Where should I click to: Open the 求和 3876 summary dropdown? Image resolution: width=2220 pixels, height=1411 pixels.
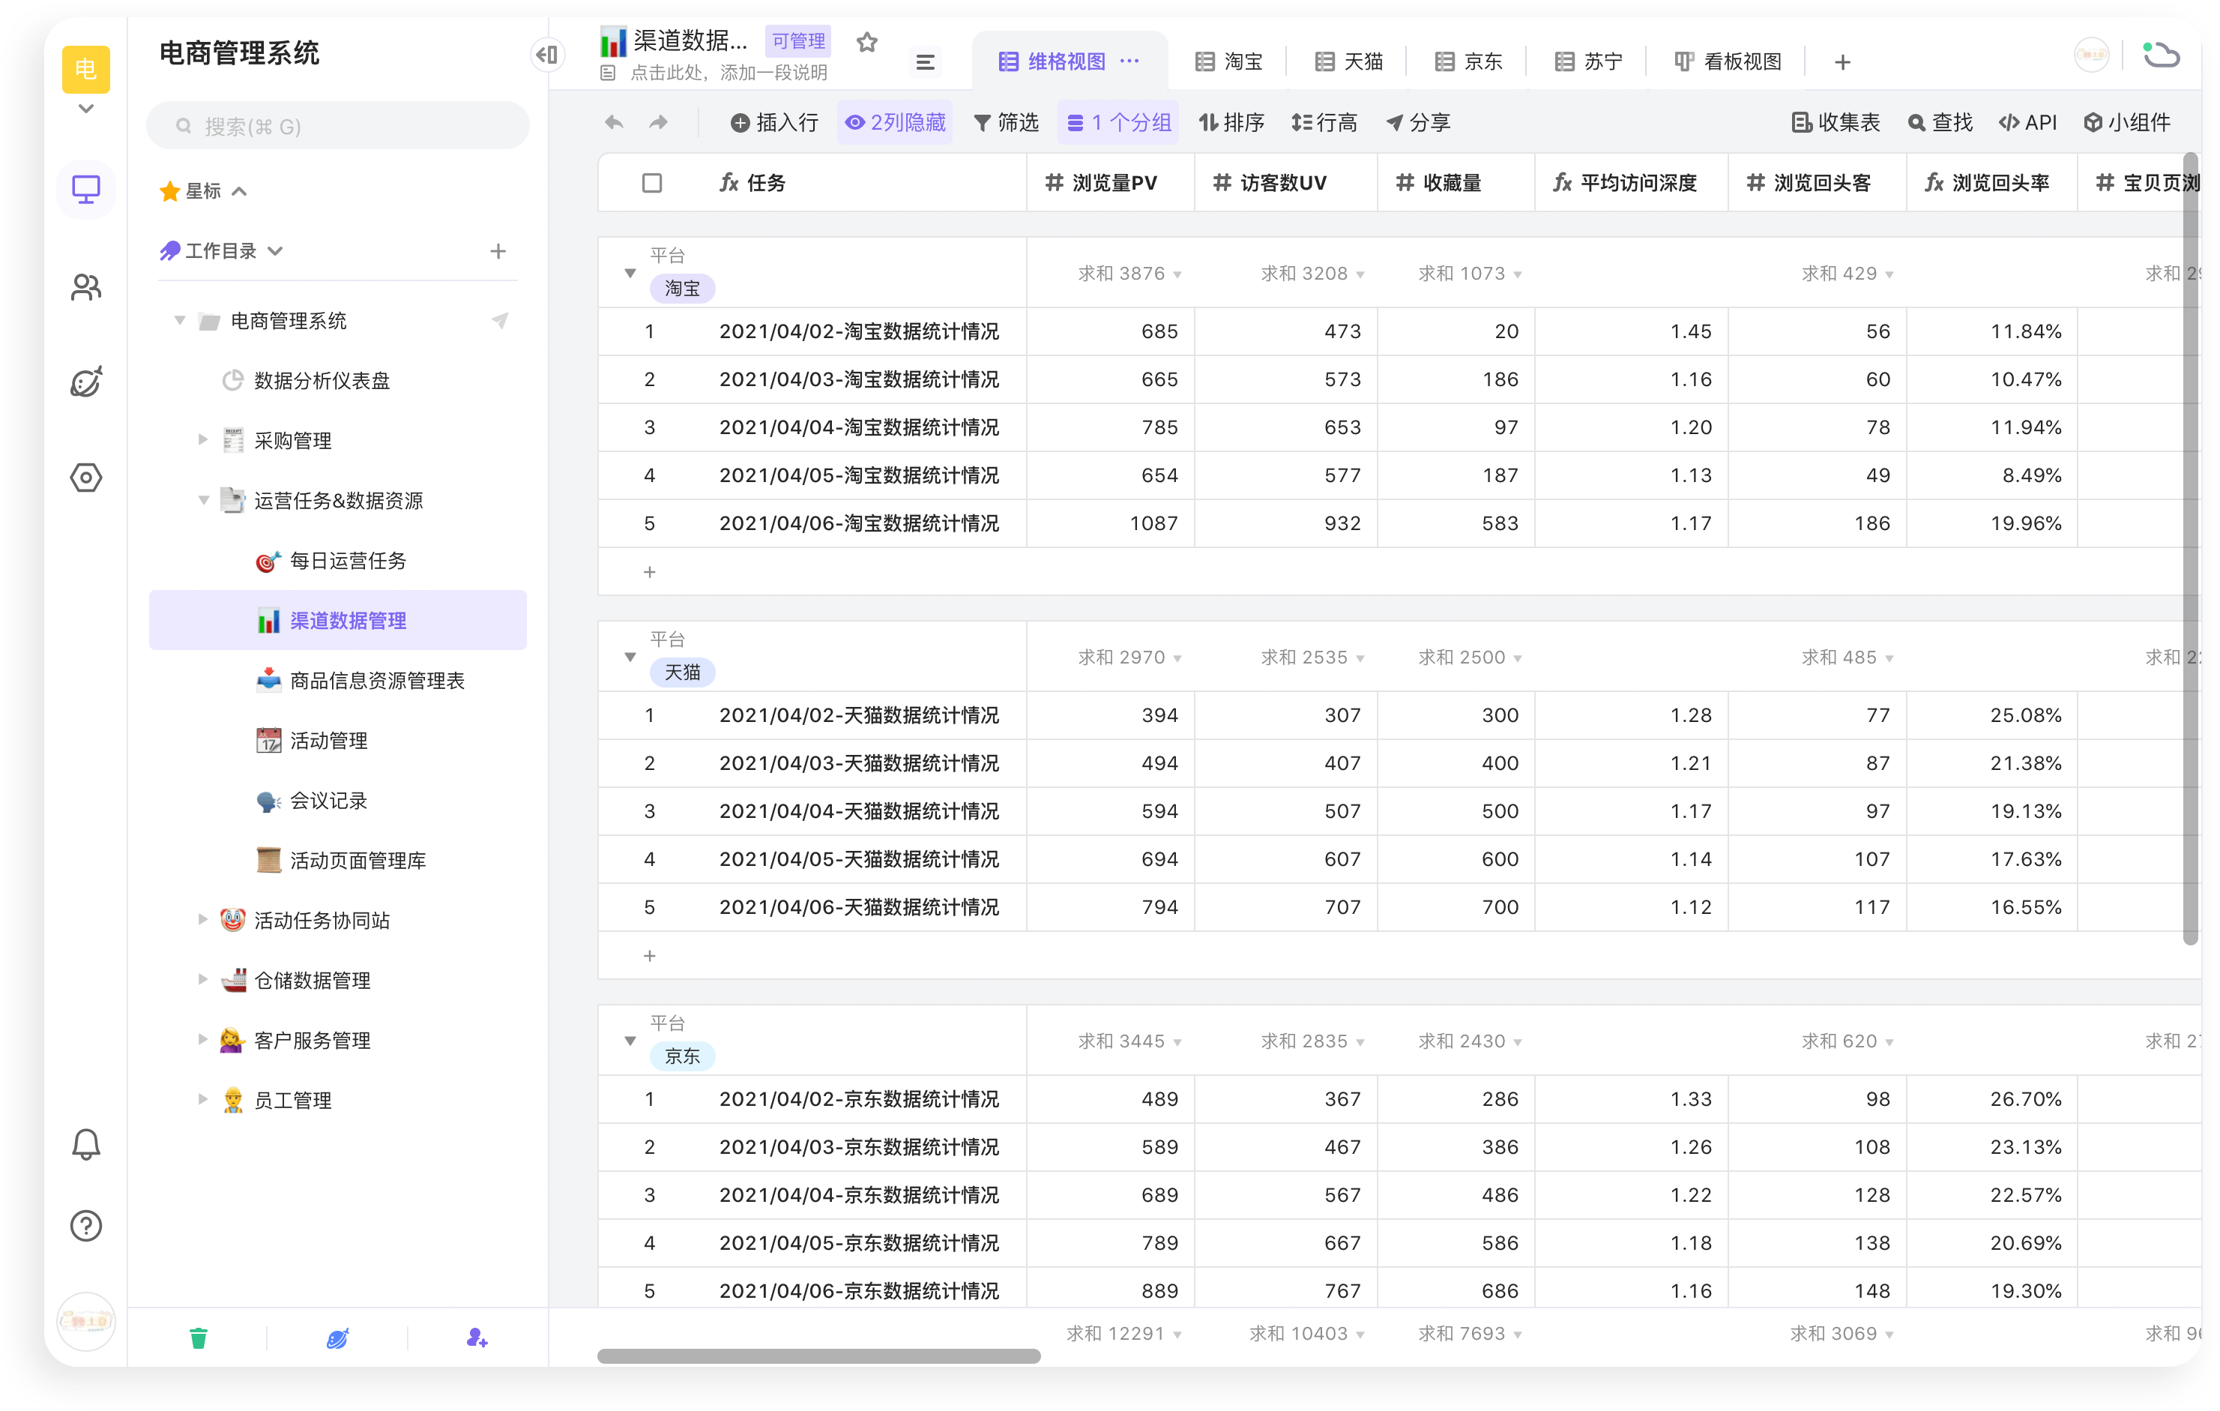coord(1129,273)
